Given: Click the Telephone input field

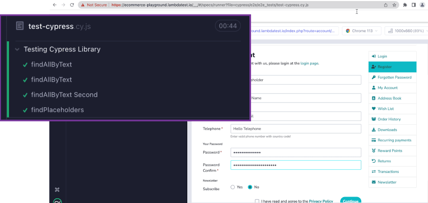Looking at the screenshot, I should pos(296,129).
